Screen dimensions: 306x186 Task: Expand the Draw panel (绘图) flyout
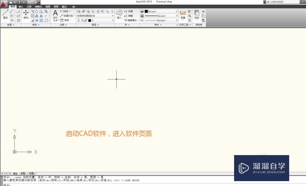coord(11,25)
